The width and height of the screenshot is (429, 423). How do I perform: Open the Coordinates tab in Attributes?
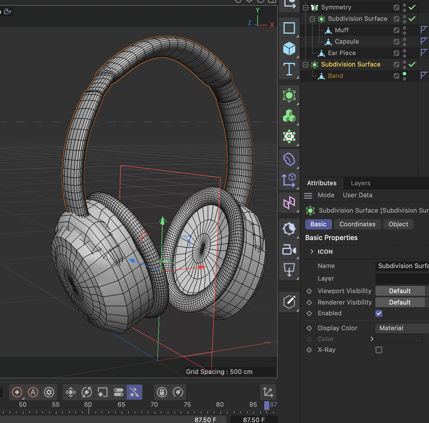(357, 224)
